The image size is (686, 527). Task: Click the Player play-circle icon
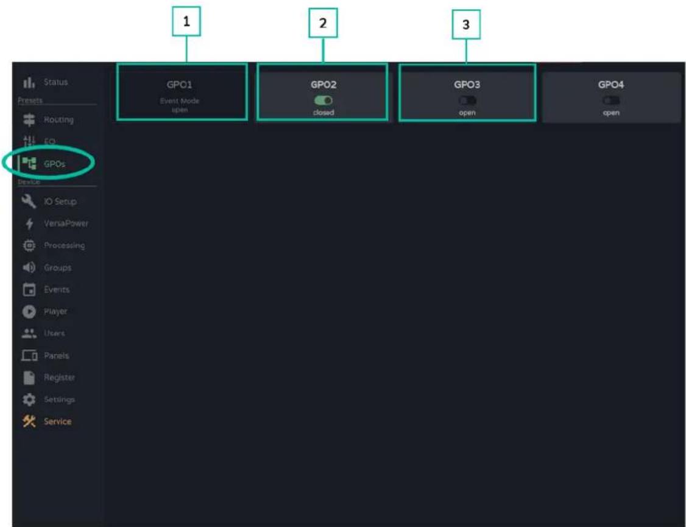pyautogui.click(x=29, y=311)
